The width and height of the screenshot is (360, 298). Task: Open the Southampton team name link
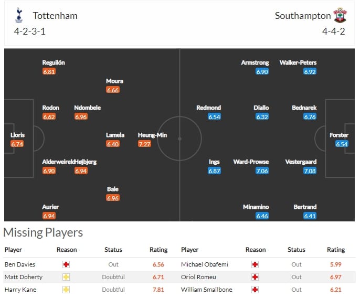click(x=303, y=16)
